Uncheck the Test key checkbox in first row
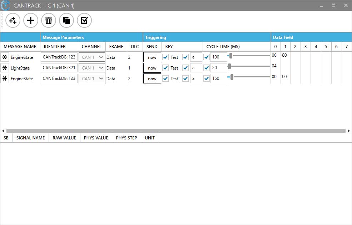This screenshot has width=352, height=225. pyautogui.click(x=165, y=57)
